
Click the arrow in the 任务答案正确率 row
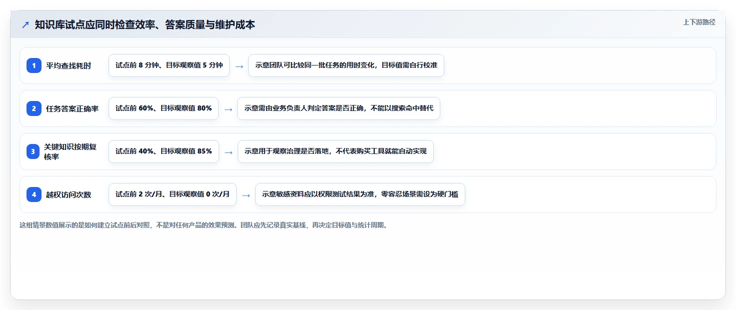[x=228, y=109]
